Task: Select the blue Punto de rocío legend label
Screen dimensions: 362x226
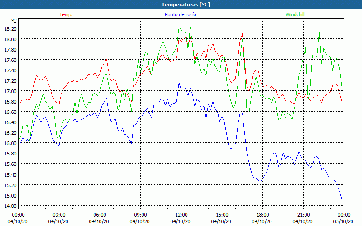Action: pos(180,14)
